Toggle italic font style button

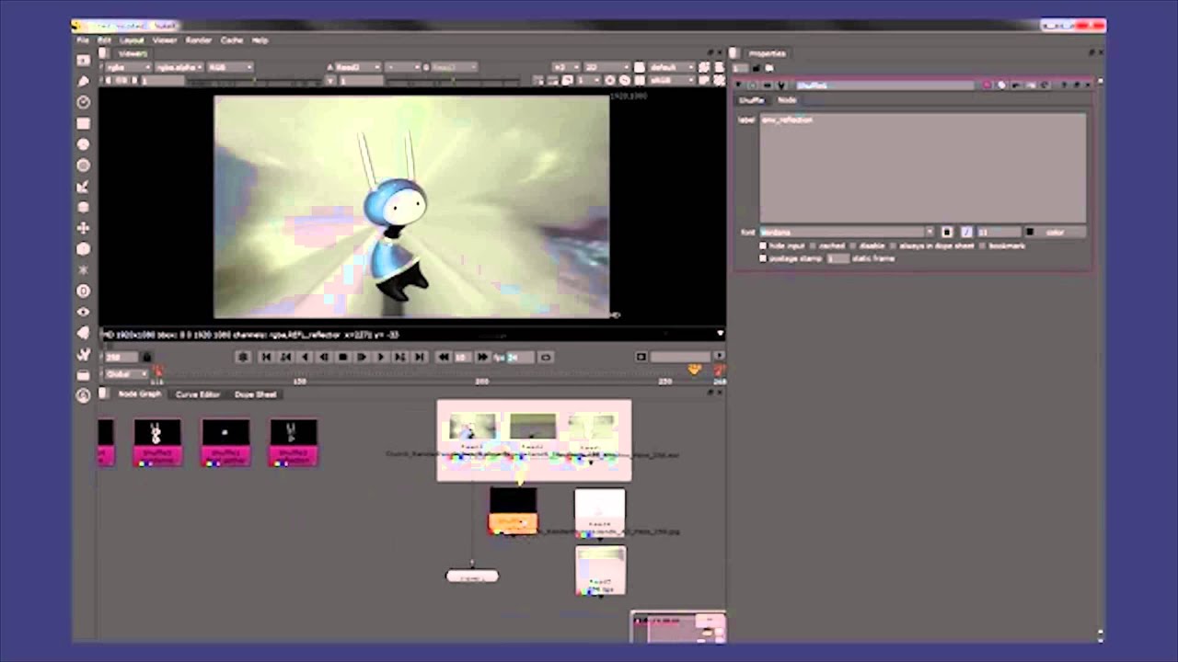pyautogui.click(x=966, y=233)
